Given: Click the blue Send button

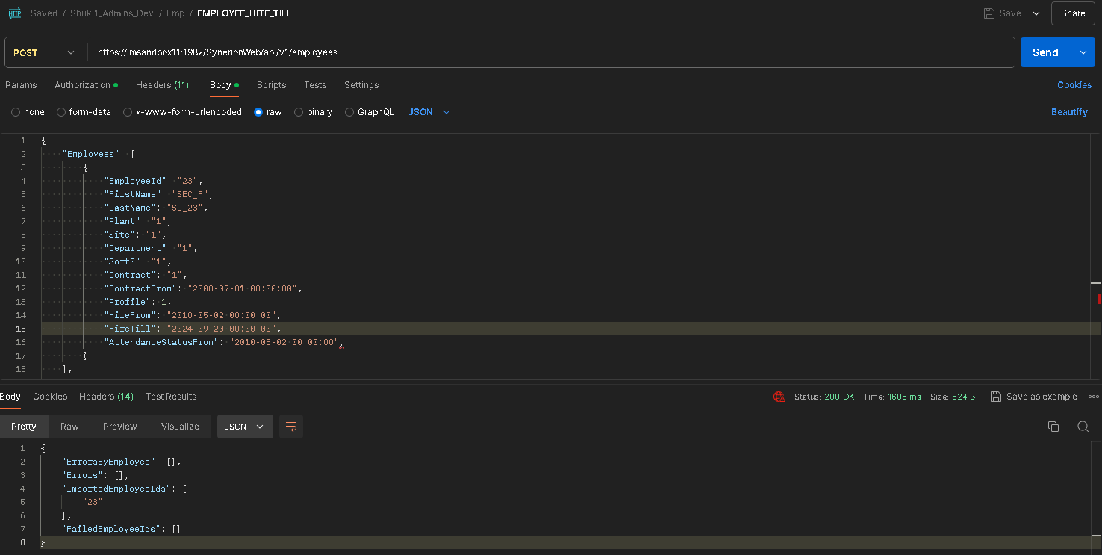Looking at the screenshot, I should tap(1045, 52).
